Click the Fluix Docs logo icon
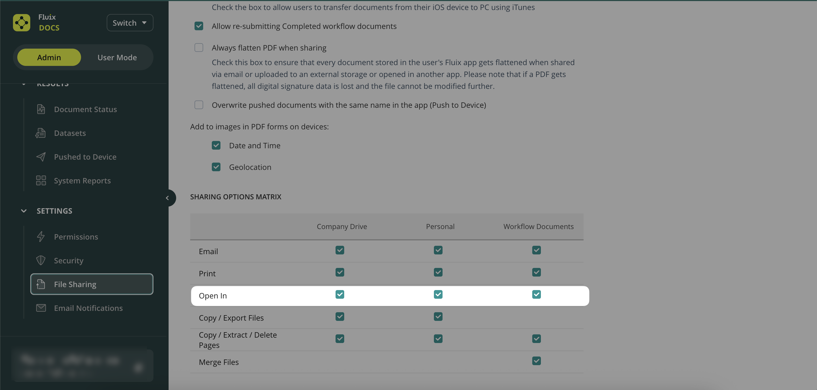817x390 pixels. (22, 22)
